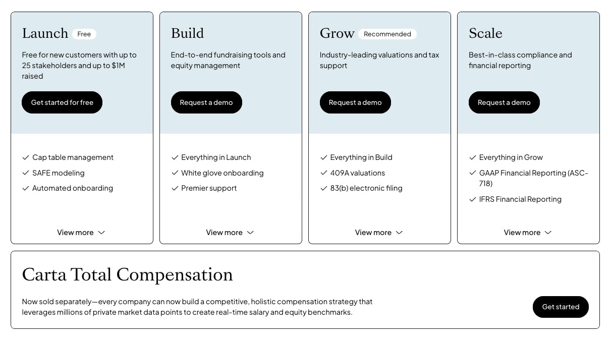Click the checkmark next to SAFE modeling

pyautogui.click(x=26, y=173)
